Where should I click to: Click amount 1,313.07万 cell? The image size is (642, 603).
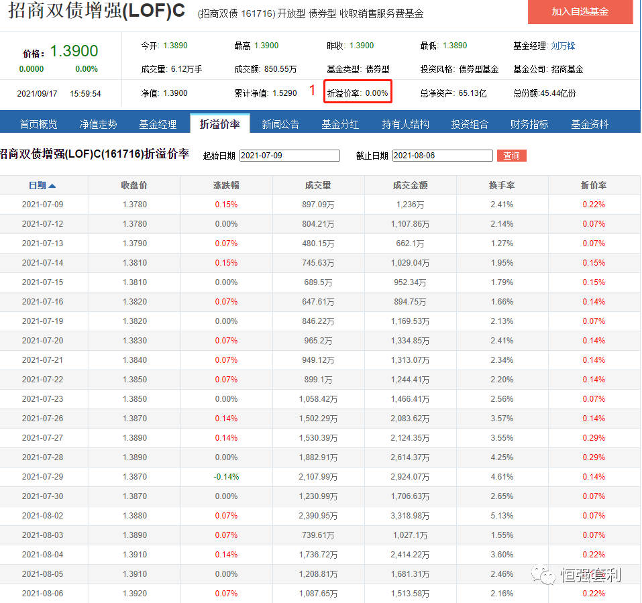410,360
